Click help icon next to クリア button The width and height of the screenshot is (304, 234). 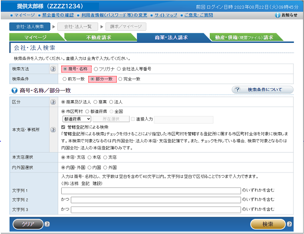[x=47, y=224]
